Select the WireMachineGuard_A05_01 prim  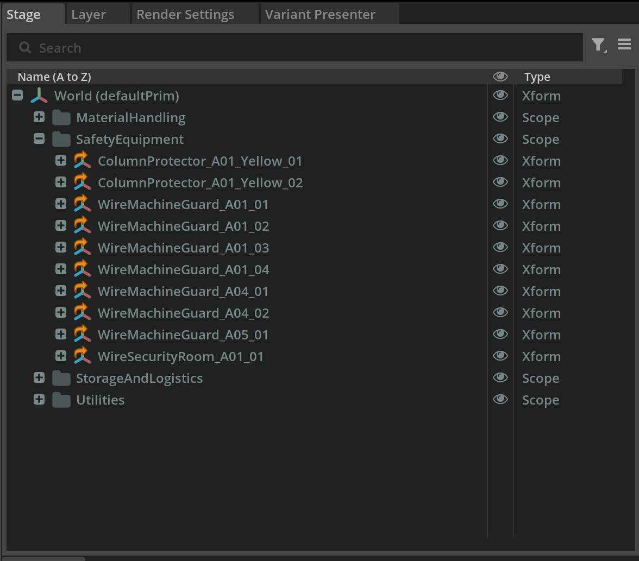(183, 335)
